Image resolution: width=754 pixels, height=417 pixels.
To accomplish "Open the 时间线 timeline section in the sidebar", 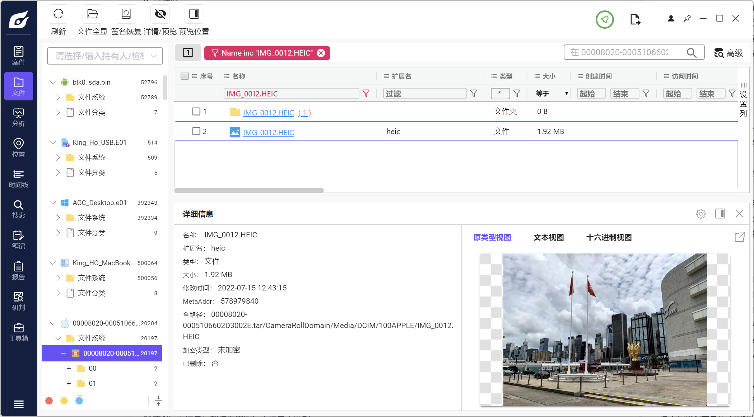I will (x=19, y=179).
